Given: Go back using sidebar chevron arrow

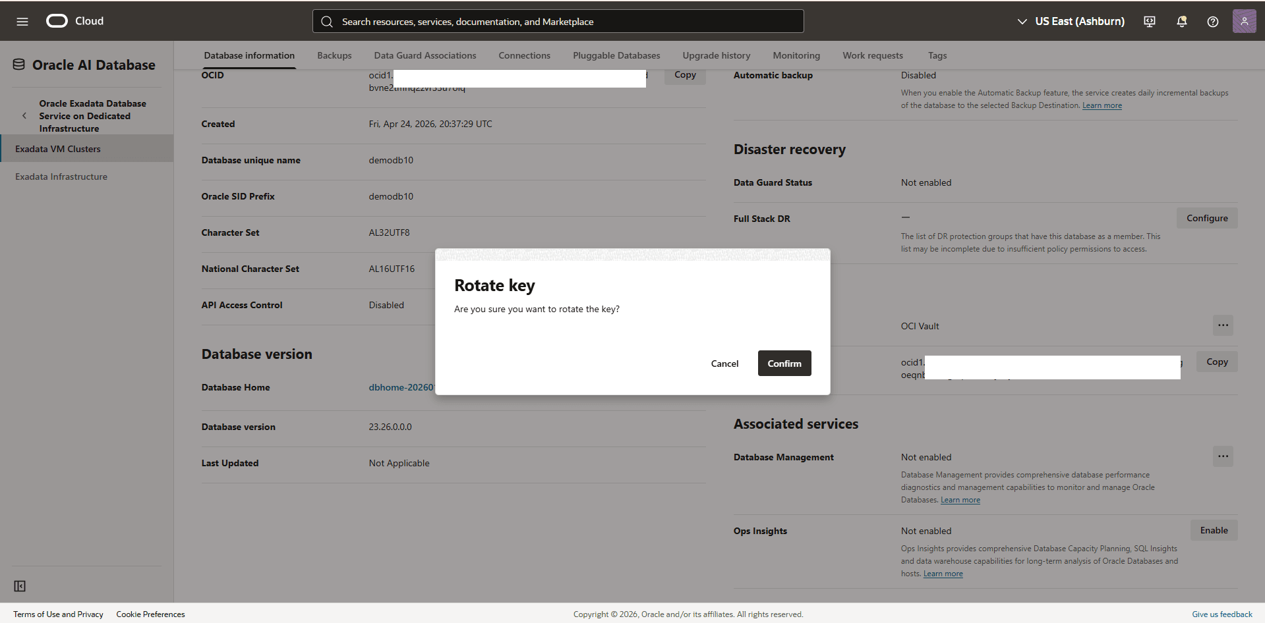Looking at the screenshot, I should (24, 116).
